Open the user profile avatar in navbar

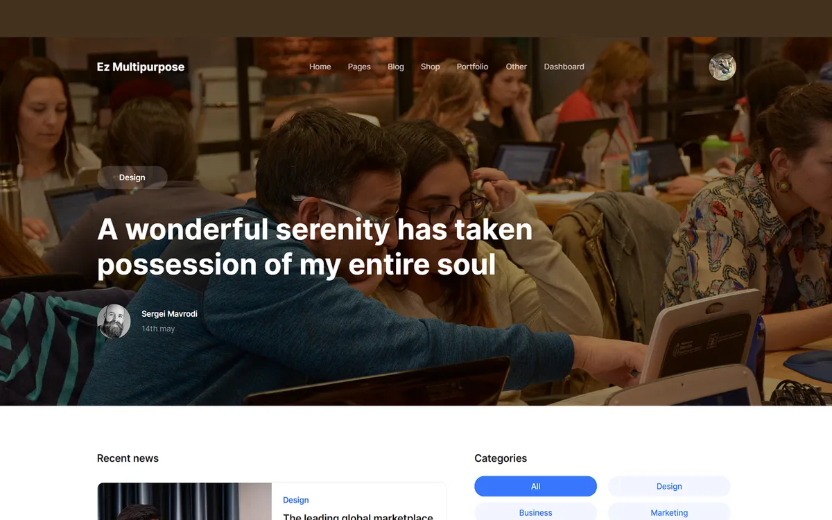[722, 67]
